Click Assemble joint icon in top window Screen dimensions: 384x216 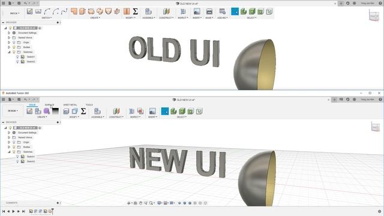pos(148,11)
